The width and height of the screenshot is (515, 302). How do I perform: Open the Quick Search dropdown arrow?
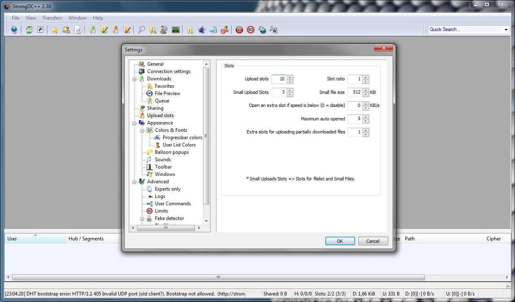[x=506, y=29]
